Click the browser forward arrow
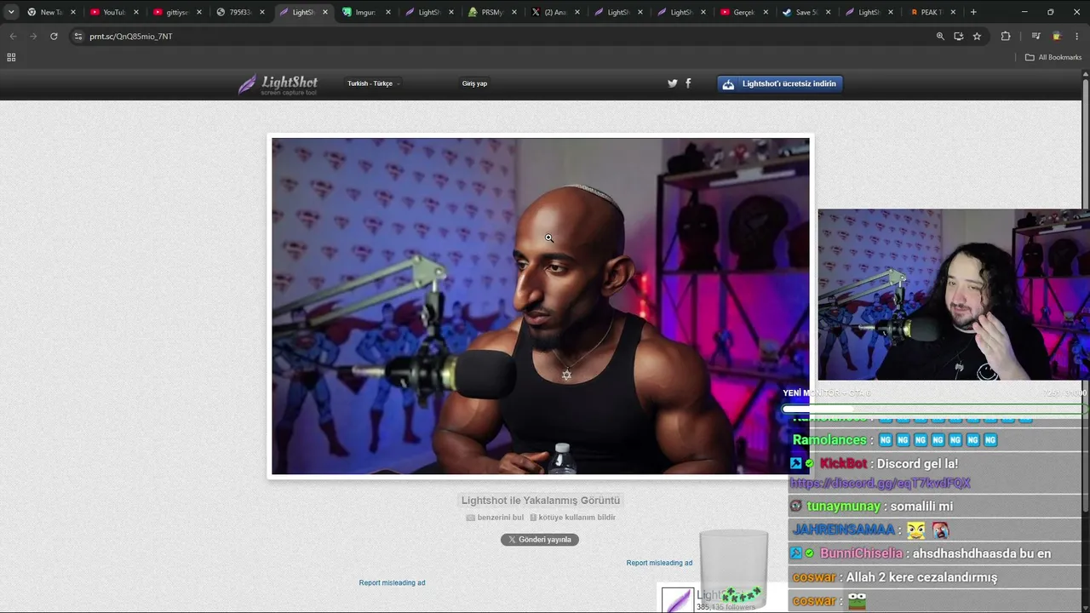This screenshot has width=1090, height=613. click(x=33, y=37)
